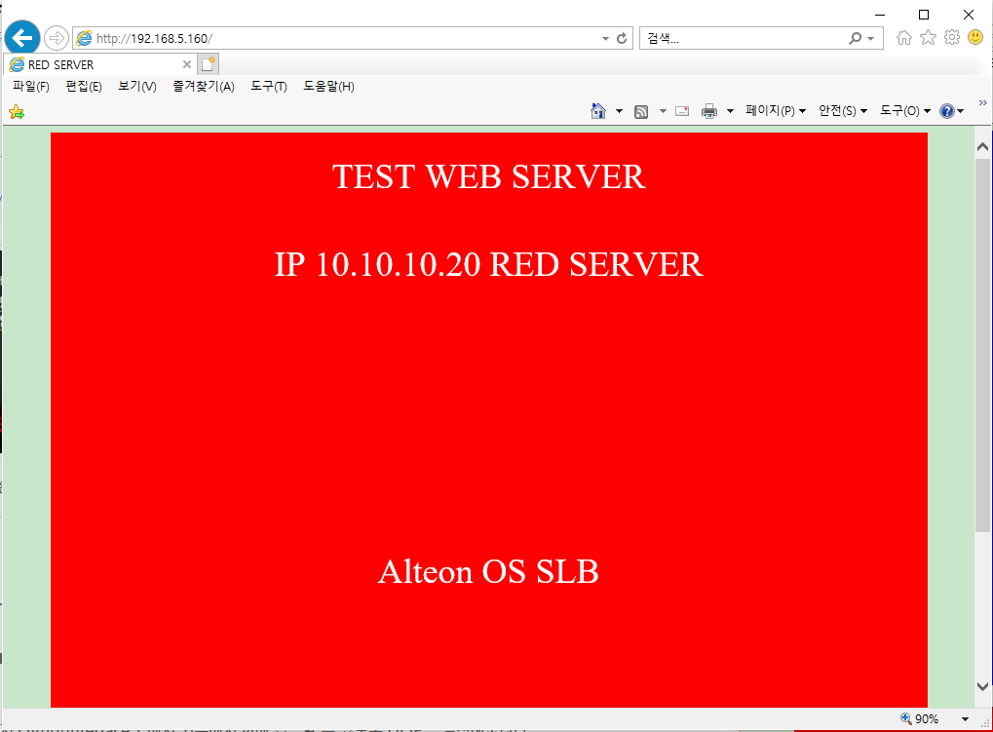Click the Print icon

(709, 111)
